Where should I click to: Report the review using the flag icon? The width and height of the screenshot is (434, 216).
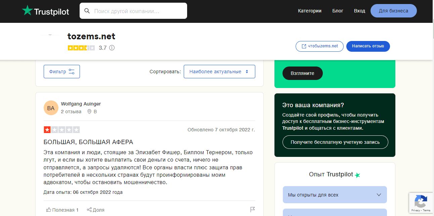click(x=252, y=209)
